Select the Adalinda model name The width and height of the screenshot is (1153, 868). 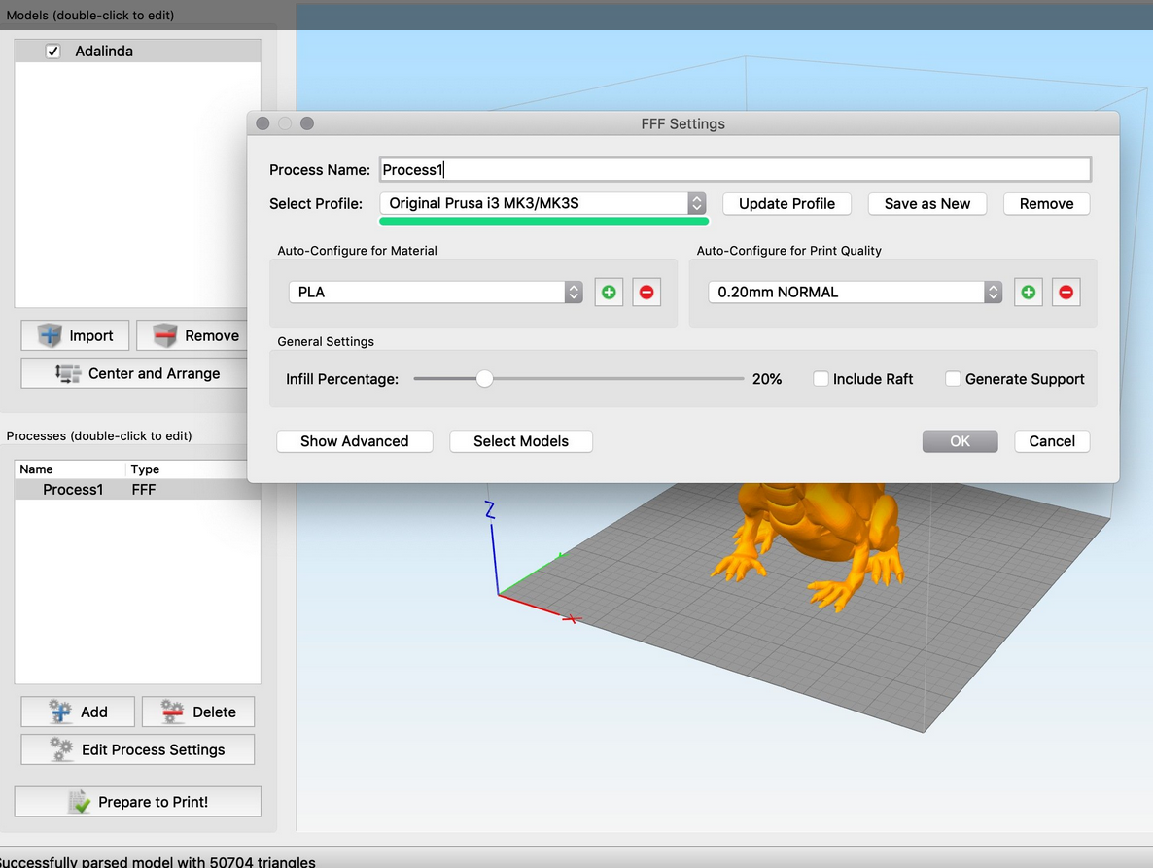click(x=104, y=52)
